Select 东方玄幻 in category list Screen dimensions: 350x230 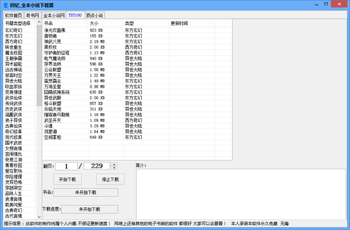[x=13, y=36]
